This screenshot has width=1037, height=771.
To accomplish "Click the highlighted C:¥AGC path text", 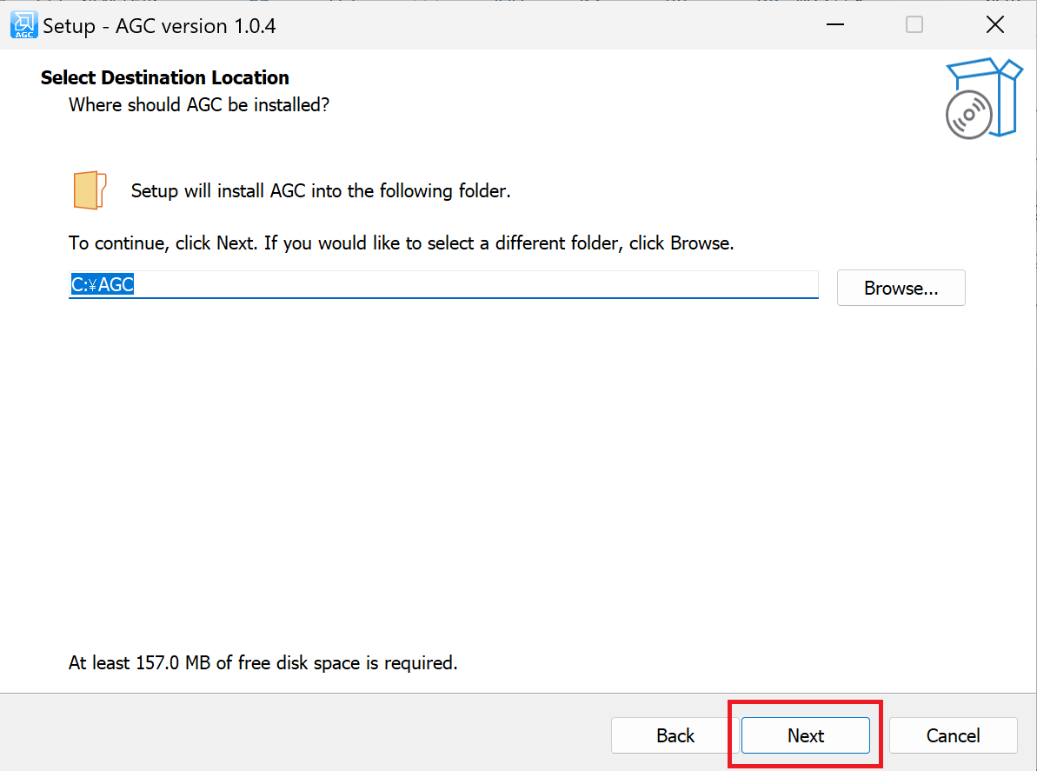I will click(103, 285).
